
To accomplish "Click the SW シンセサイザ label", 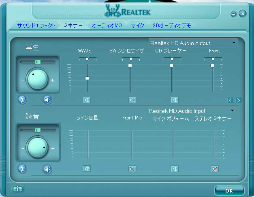I will (127, 51).
